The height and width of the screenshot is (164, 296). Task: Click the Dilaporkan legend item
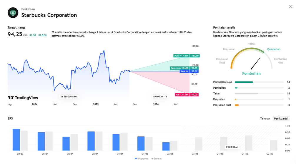[x=142, y=159]
